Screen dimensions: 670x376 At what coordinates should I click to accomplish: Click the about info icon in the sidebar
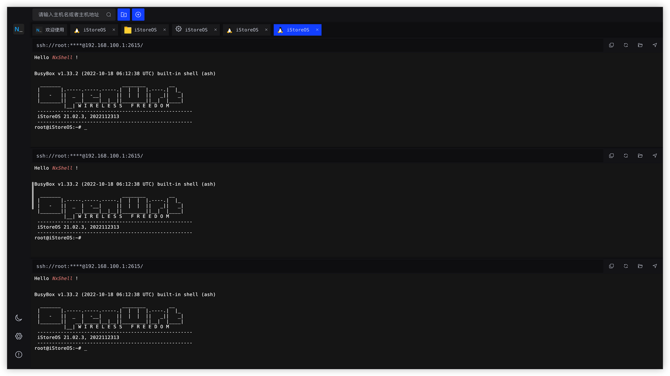click(x=18, y=355)
